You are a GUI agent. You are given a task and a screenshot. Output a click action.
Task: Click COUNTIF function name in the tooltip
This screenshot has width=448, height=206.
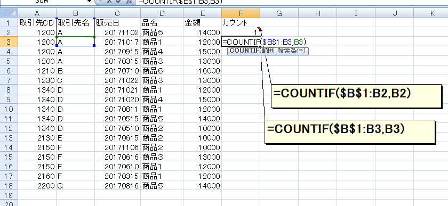point(244,51)
